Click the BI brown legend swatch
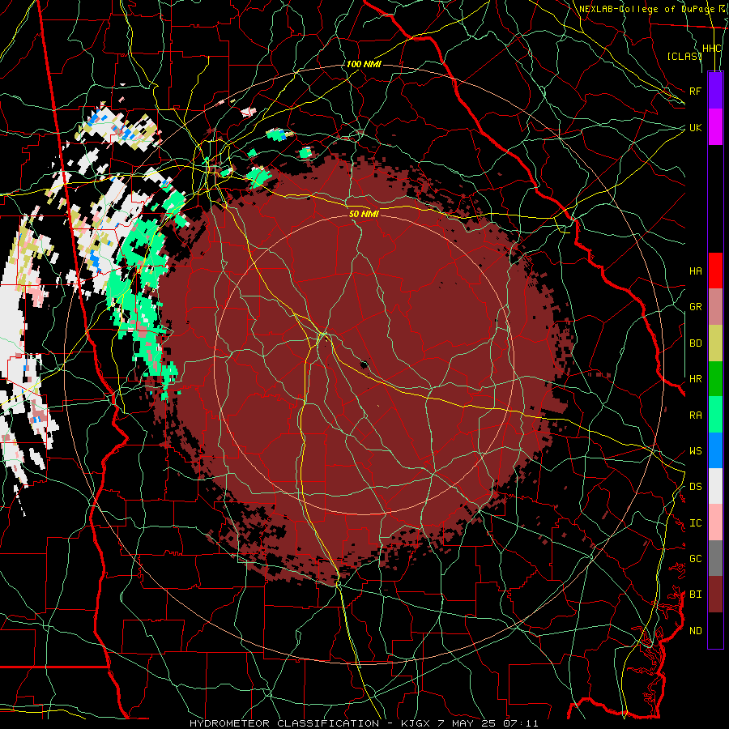Viewport: 729px width, 729px height. point(715,595)
